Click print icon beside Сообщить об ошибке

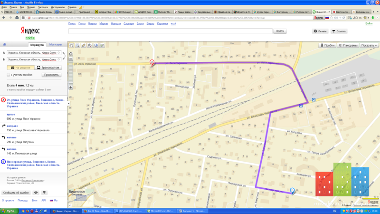(36, 193)
